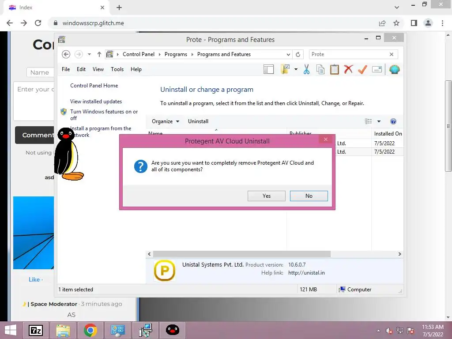Click the Uninstall command button
The height and width of the screenshot is (339, 452).
198,121
